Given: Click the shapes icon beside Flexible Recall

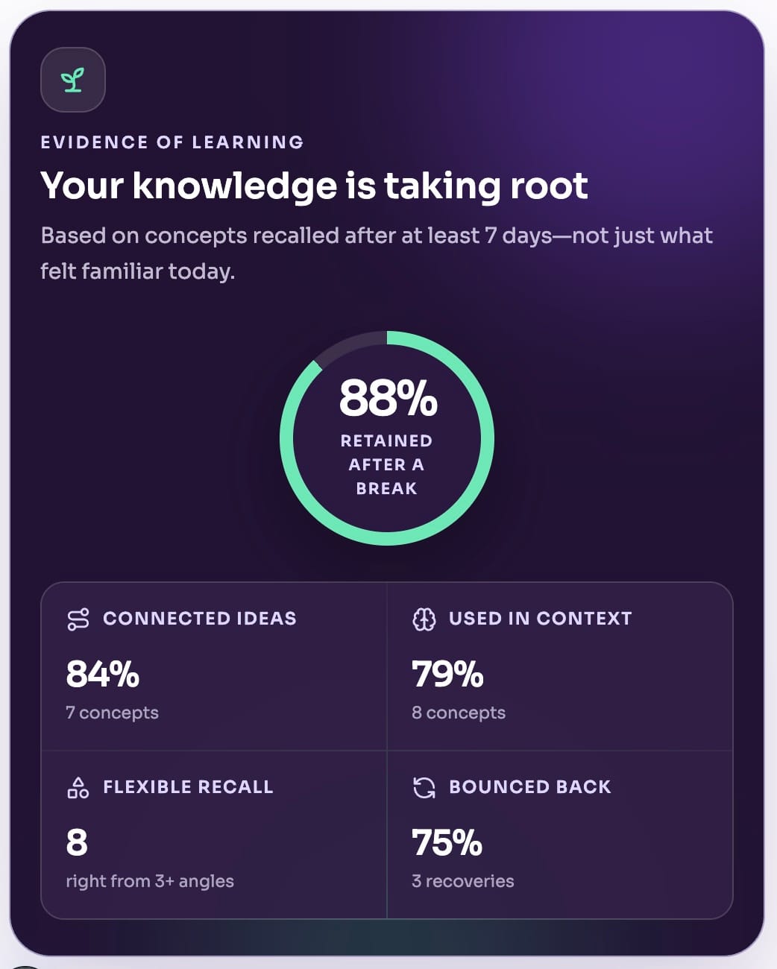Looking at the screenshot, I should click(x=78, y=787).
